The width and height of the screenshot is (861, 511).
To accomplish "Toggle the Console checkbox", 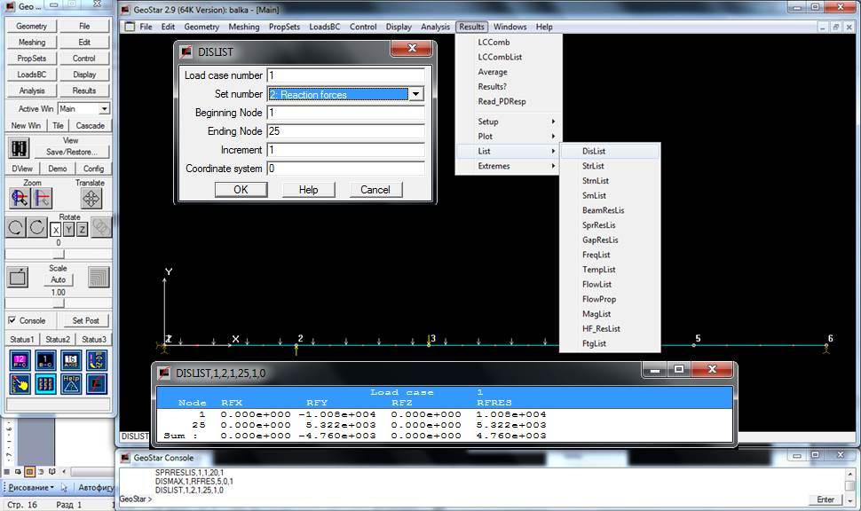I will (12, 320).
